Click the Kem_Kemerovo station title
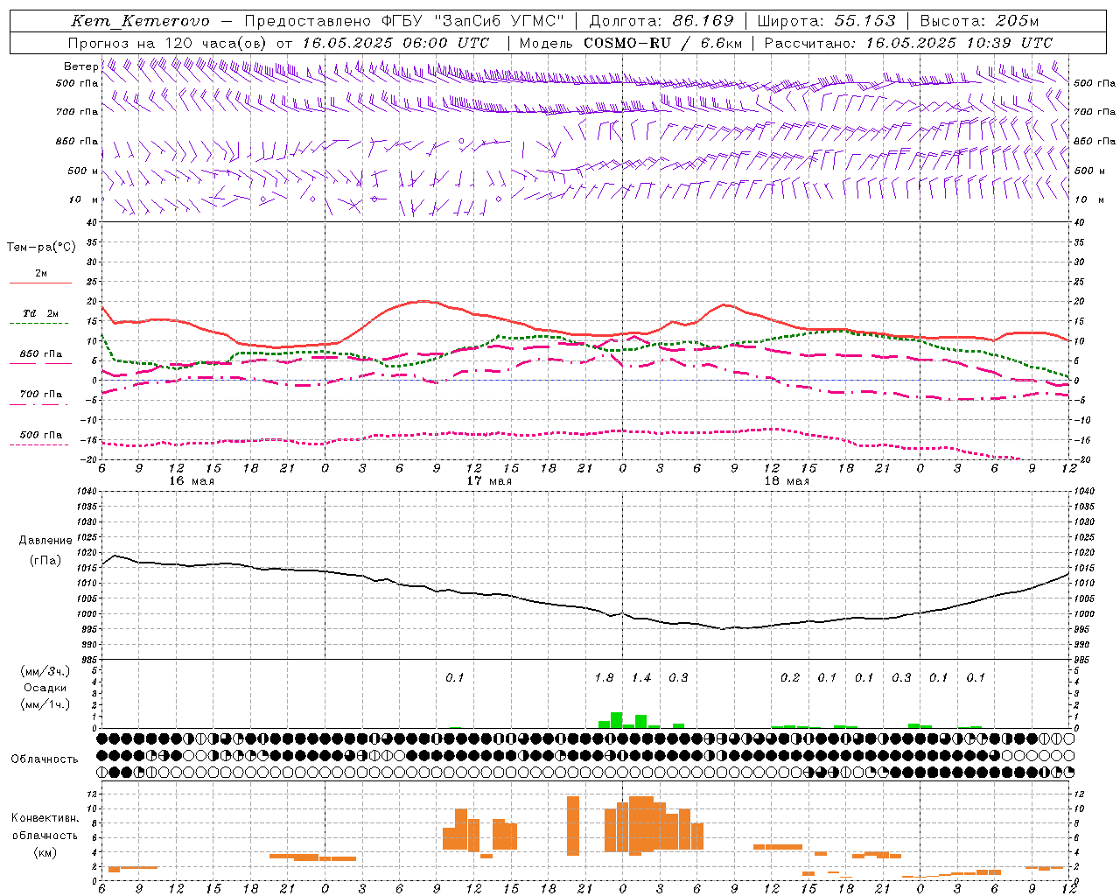 tap(141, 21)
